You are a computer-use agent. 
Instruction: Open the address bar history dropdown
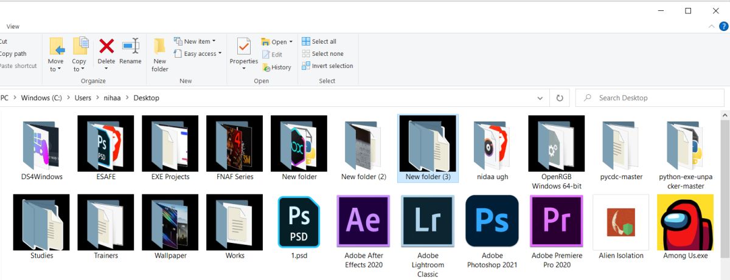click(540, 98)
